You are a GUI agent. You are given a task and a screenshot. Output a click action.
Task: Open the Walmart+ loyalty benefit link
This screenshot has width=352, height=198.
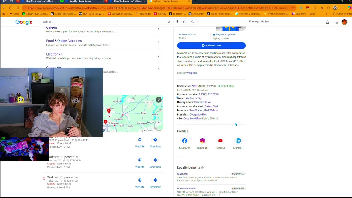tap(183, 174)
